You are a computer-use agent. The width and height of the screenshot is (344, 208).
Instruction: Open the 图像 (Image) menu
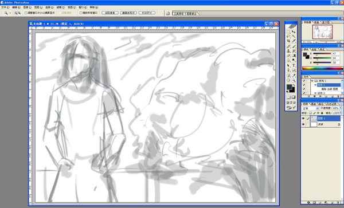(28, 7)
